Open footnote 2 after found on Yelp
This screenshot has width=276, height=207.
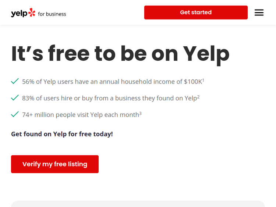[198, 96]
